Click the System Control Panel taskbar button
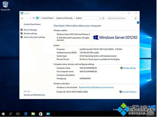 [48, 114]
